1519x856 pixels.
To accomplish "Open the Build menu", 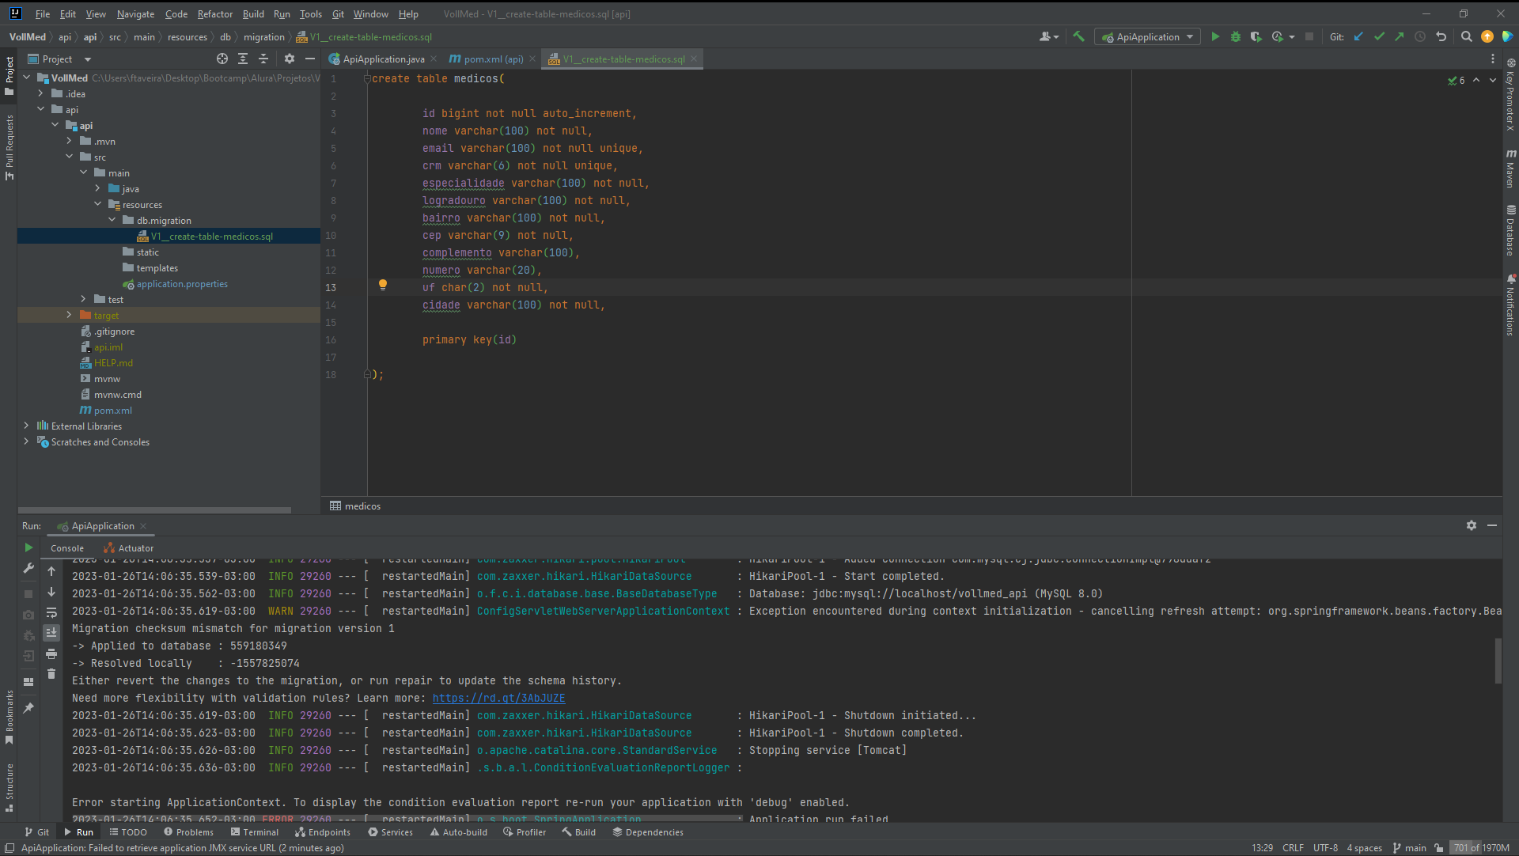I will (x=253, y=14).
